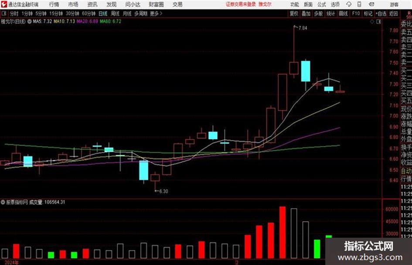Click the MA20: 6.89 indicator label
Screen dimensions: 412x265
[x=87, y=21]
